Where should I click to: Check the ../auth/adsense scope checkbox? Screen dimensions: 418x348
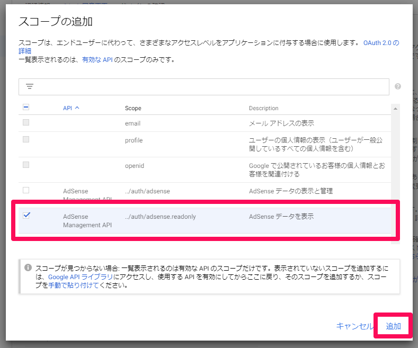coord(26,190)
